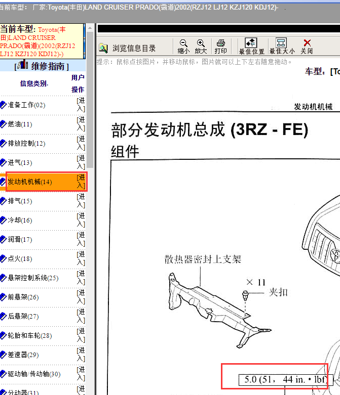Click [进入] link for 润滑(17)
340x395 pixels.
[x=81, y=239]
